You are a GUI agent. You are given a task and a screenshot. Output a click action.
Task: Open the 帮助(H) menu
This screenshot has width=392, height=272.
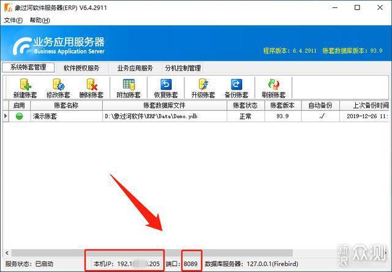click(x=39, y=20)
